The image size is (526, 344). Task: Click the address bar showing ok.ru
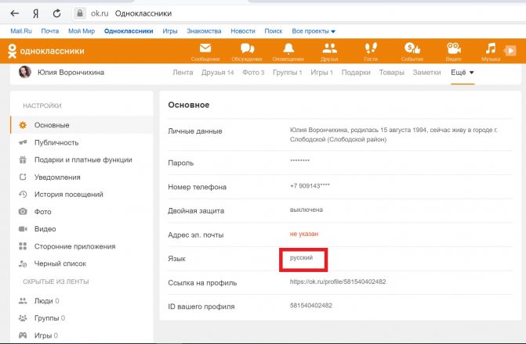point(299,13)
